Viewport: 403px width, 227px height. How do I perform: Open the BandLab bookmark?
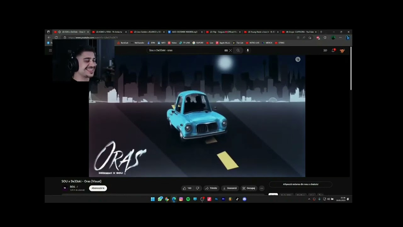(123, 43)
